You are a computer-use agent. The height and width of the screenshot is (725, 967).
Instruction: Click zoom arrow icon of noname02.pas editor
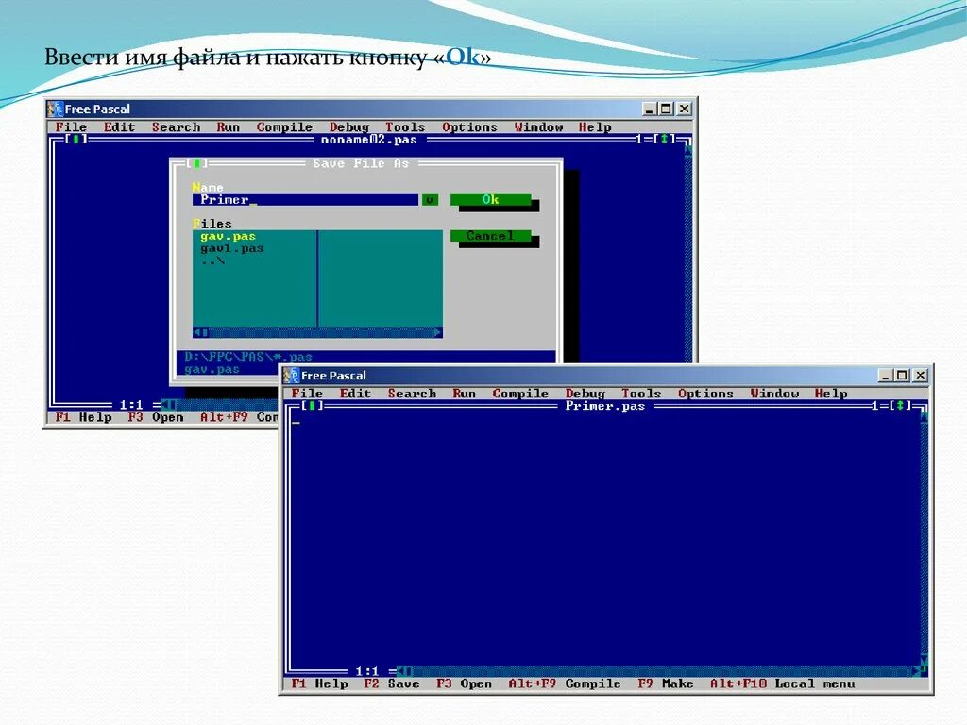pyautogui.click(x=664, y=140)
